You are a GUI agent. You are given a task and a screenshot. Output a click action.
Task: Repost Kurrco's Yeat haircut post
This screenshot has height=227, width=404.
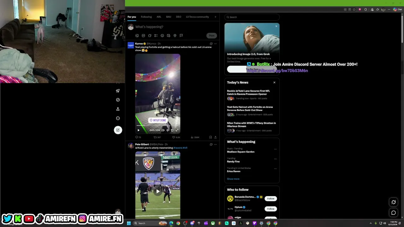click(x=157, y=137)
